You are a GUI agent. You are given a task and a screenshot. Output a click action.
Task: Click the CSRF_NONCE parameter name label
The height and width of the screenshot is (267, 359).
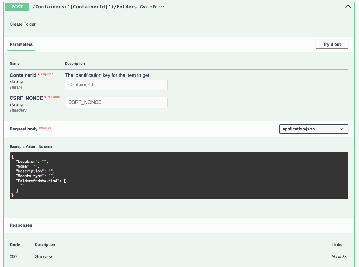(x=26, y=98)
